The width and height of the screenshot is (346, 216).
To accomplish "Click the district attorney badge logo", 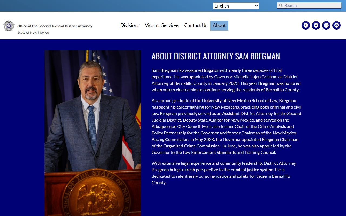I will pos(9,26).
